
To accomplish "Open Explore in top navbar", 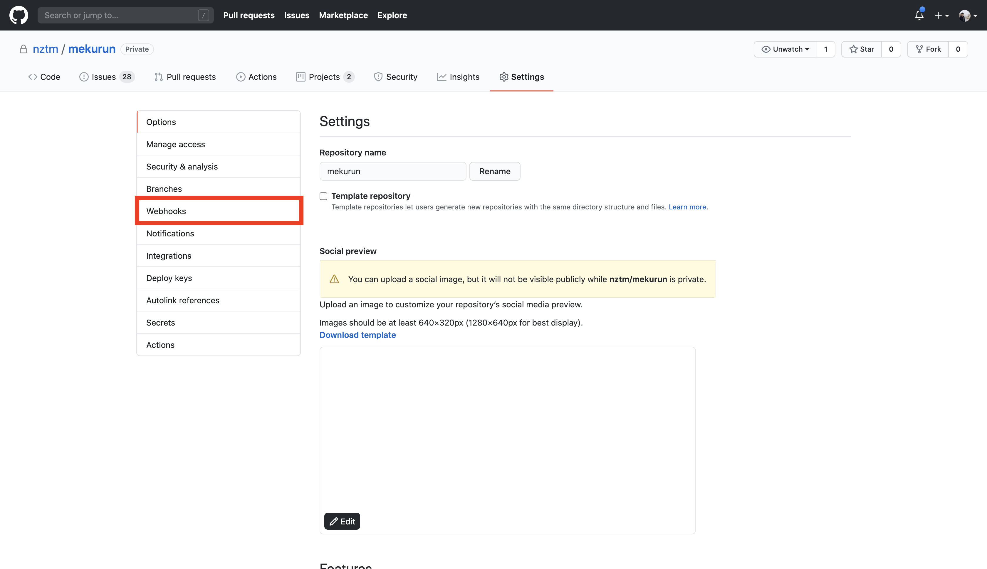I will click(x=392, y=15).
